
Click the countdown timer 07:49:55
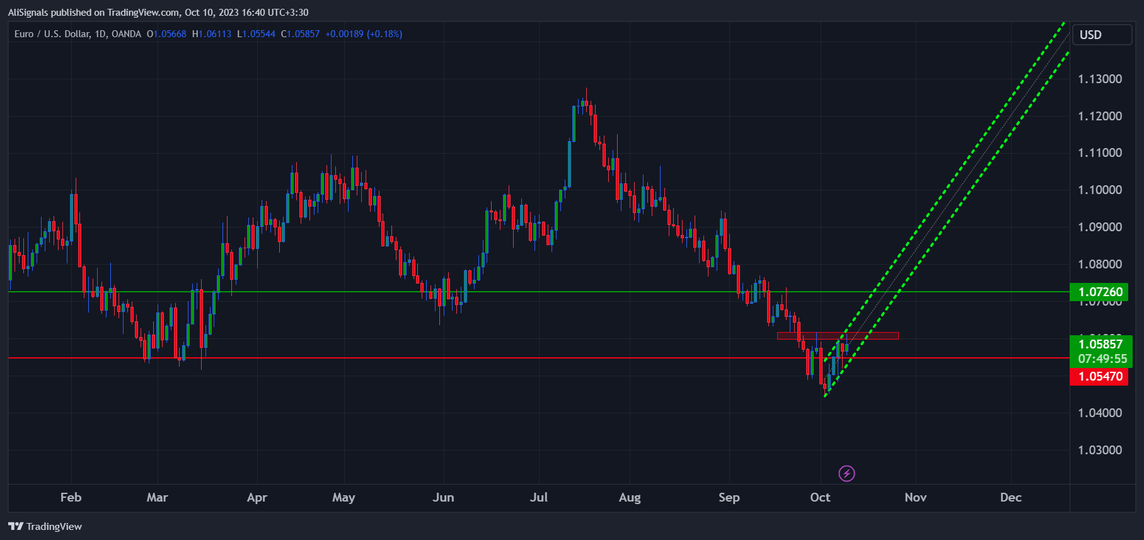(1102, 359)
